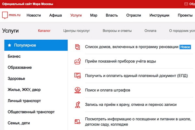This screenshot has width=195, height=130.
Task: Select the Жилье, ЖКУ, двор category
Action: tap(36, 90)
